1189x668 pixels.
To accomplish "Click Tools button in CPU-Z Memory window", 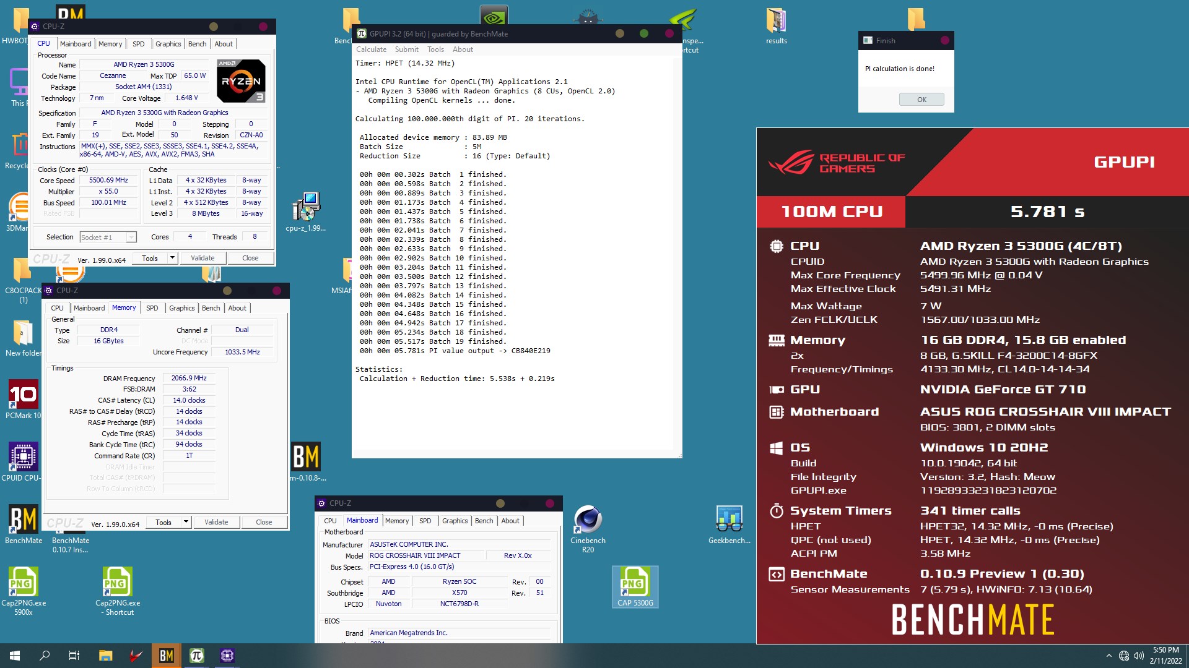I will click(x=163, y=522).
